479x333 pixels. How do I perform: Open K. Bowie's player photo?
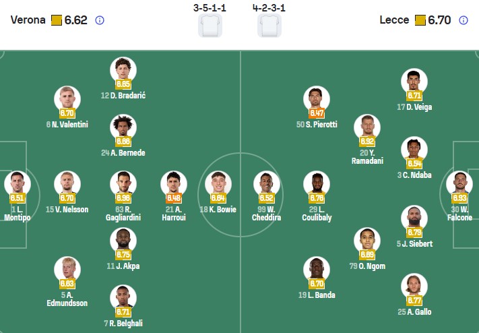click(218, 183)
